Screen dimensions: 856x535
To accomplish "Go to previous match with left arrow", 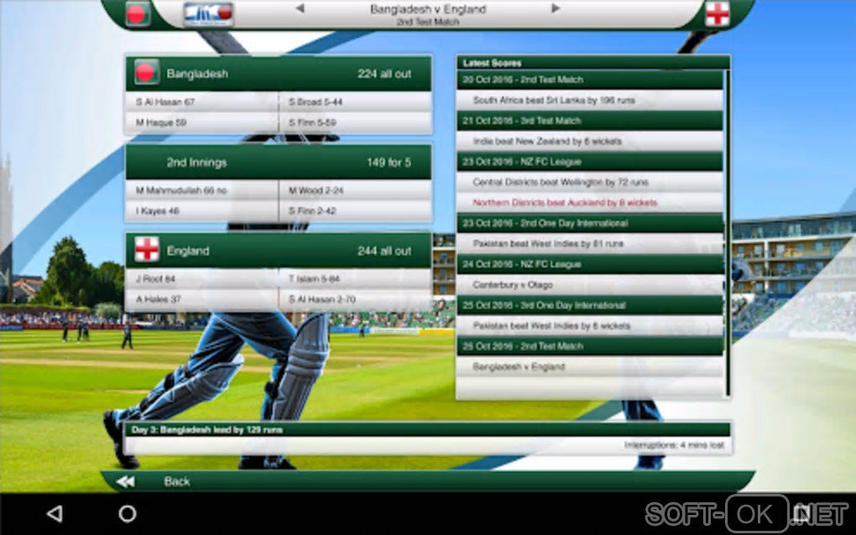I will pos(300,8).
